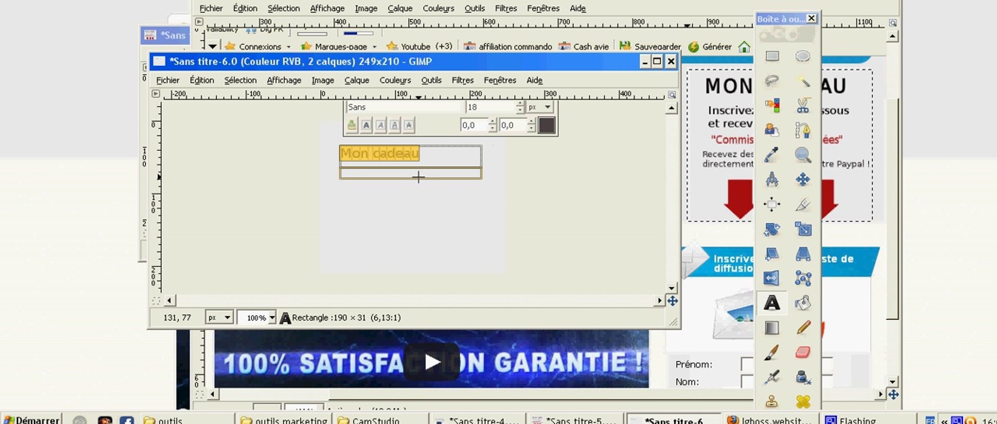Select the Move tool in toolbox
This screenshot has height=424, width=997.
[x=803, y=180]
